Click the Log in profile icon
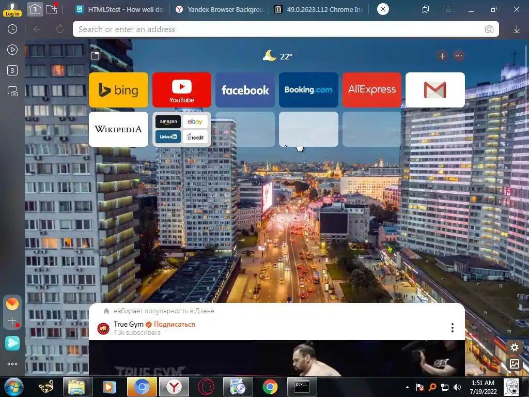529x397 pixels. pyautogui.click(x=12, y=9)
